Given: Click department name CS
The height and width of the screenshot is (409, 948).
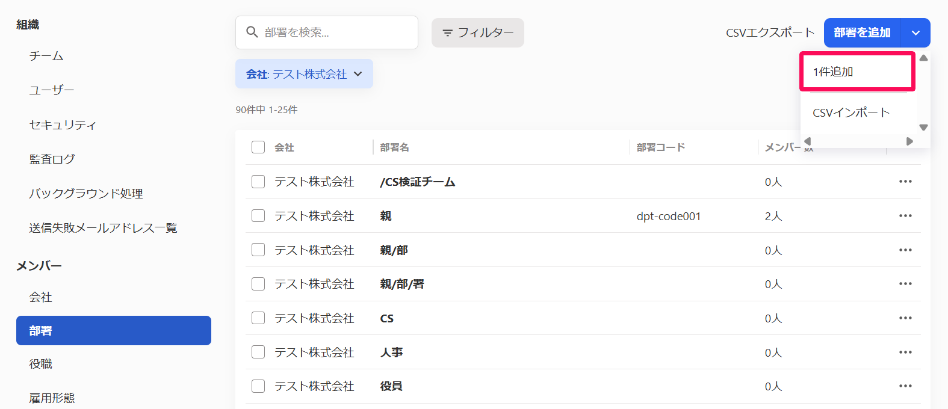Looking at the screenshot, I should click(x=387, y=318).
